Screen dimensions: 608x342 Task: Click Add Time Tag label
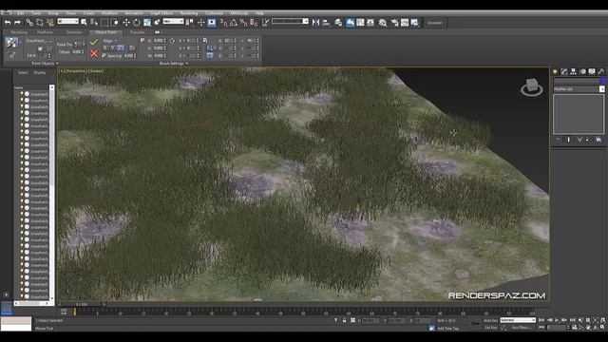tap(447, 329)
